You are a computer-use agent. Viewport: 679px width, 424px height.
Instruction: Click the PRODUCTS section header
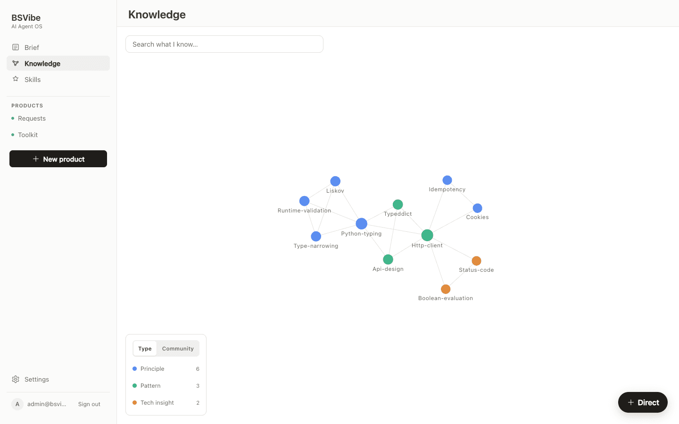click(27, 106)
